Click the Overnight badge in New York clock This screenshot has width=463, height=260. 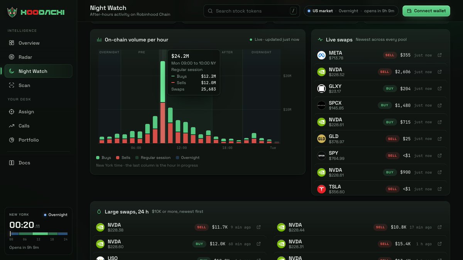pos(56,215)
